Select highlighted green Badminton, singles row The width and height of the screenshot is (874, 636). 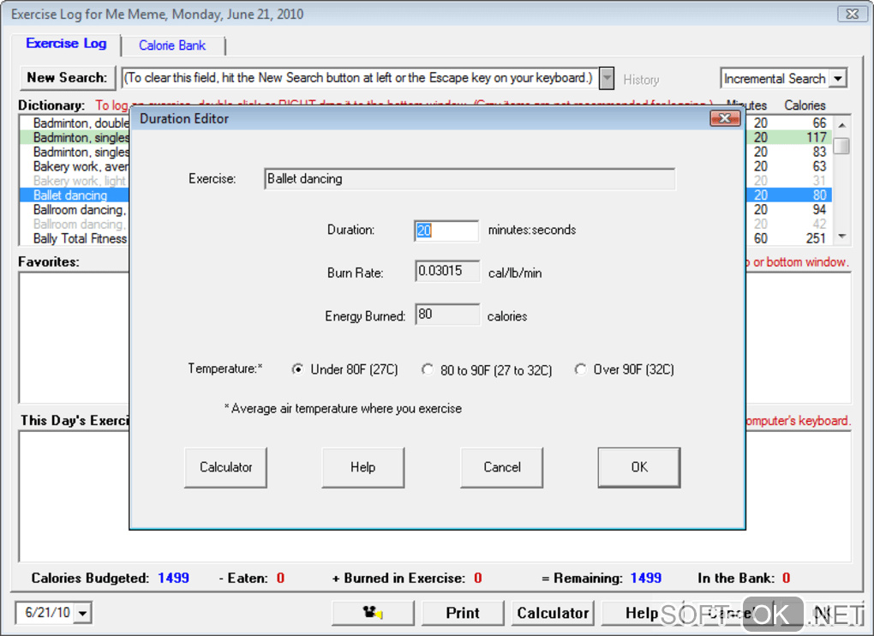75,138
